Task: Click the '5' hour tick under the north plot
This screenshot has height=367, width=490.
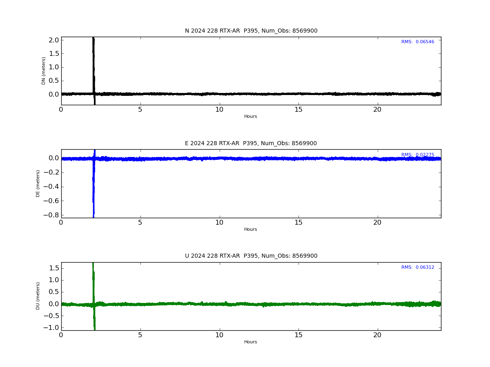Action: pyautogui.click(x=140, y=110)
